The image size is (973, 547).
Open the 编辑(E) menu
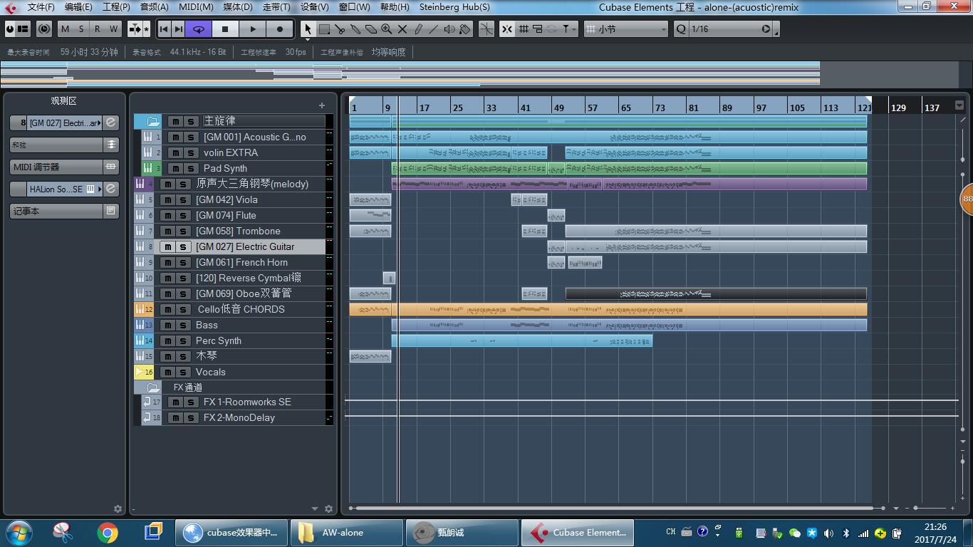(78, 7)
